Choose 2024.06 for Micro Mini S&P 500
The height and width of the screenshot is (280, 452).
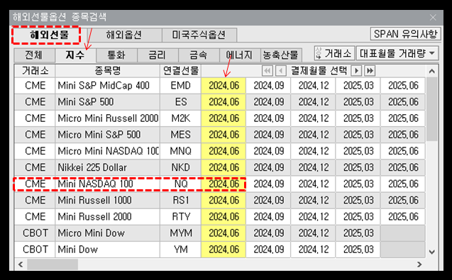click(x=224, y=135)
